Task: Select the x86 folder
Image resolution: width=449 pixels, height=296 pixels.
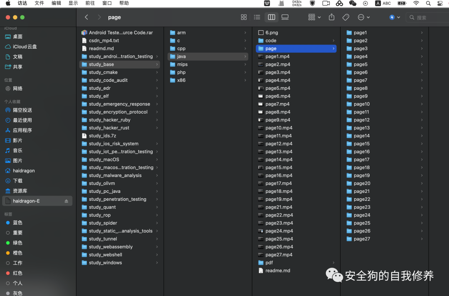Action: [208, 80]
